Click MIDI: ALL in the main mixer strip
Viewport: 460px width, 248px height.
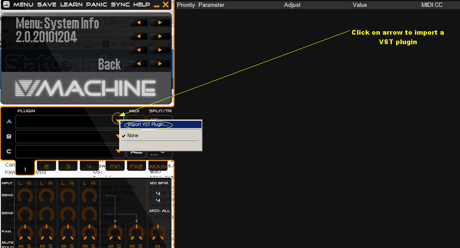[x=159, y=211]
